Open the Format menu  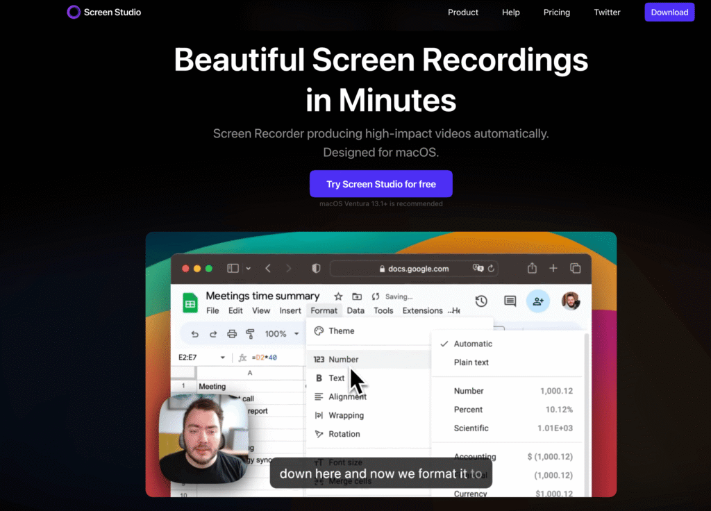[x=324, y=310]
